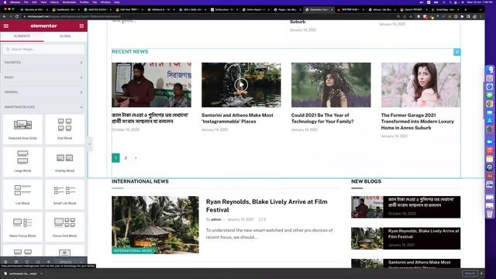
Task: Reload the page in Chrome
Action: click(x=17, y=16)
